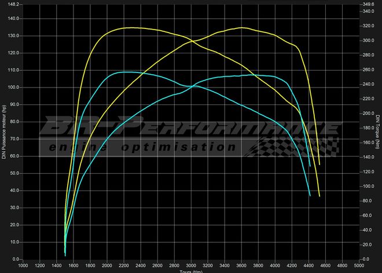Click the 3000 tick label on x-axis
This screenshot has height=273, width=382.
pyautogui.click(x=190, y=265)
